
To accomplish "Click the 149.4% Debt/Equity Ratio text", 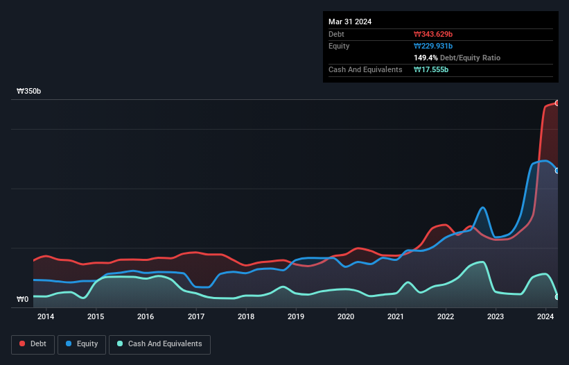I will [x=457, y=58].
